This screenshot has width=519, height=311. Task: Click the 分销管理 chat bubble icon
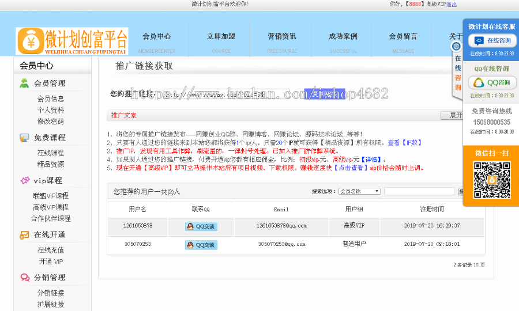(25, 277)
